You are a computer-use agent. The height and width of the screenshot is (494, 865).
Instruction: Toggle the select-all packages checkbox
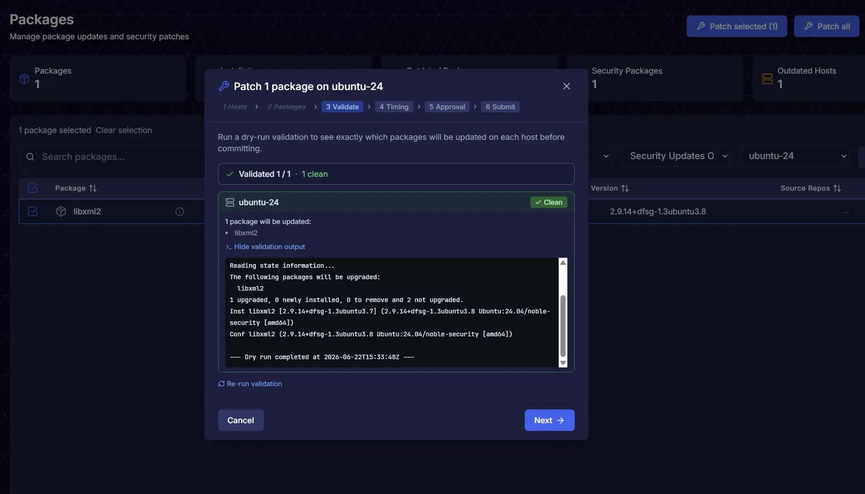pyautogui.click(x=33, y=188)
